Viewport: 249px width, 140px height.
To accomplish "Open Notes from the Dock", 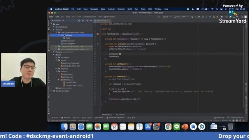I will point(131,127).
